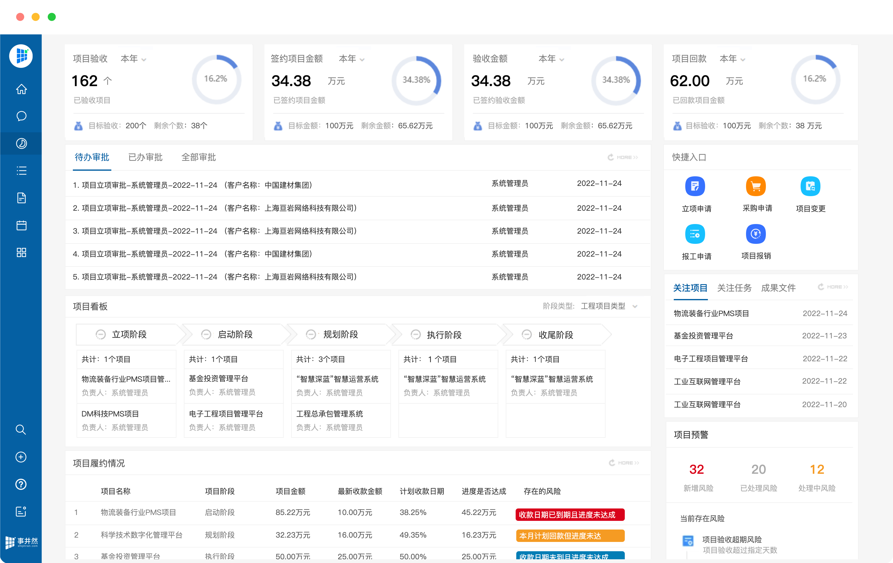This screenshot has width=893, height=563.
Task: Open the calendar icon in sidebar
Action: [21, 225]
